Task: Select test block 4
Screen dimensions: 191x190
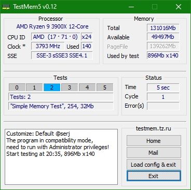Action: pyautogui.click(x=87, y=87)
